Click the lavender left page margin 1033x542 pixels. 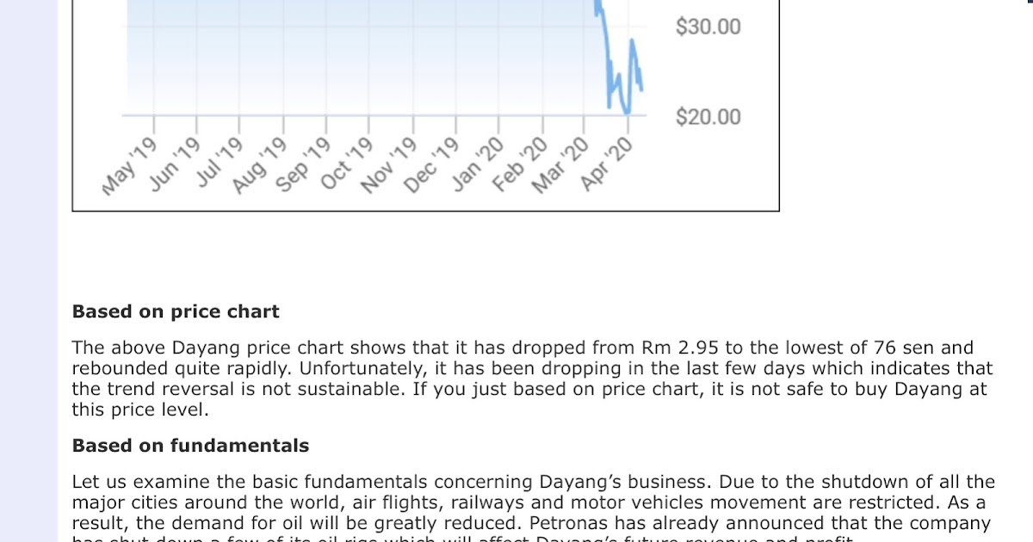(x=28, y=271)
